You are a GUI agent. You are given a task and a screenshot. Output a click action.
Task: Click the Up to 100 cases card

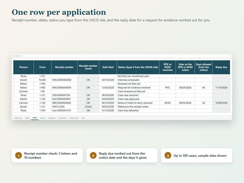pos(197,155)
